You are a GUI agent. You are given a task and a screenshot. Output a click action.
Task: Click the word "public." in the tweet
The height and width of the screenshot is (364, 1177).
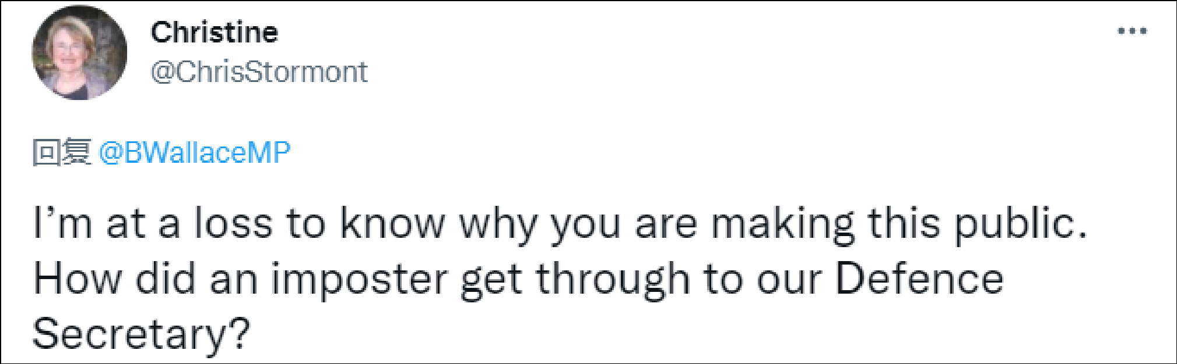[x=1020, y=224]
